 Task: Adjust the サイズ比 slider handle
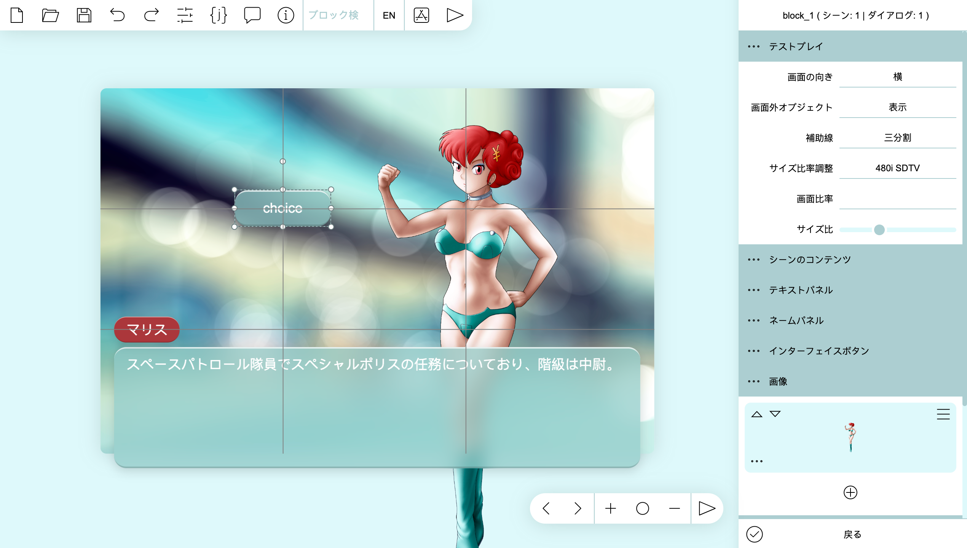pyautogui.click(x=879, y=229)
